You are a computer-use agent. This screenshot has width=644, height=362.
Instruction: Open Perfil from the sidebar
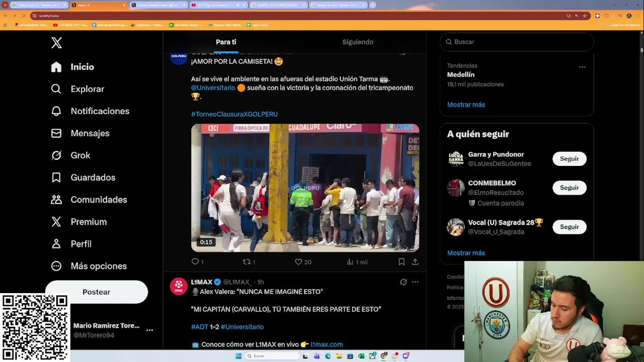pyautogui.click(x=71, y=244)
